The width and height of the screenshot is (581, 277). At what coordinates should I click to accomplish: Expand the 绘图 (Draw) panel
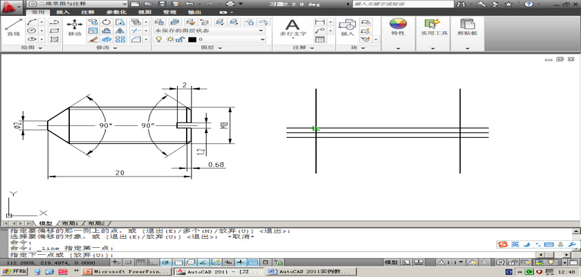[32, 48]
